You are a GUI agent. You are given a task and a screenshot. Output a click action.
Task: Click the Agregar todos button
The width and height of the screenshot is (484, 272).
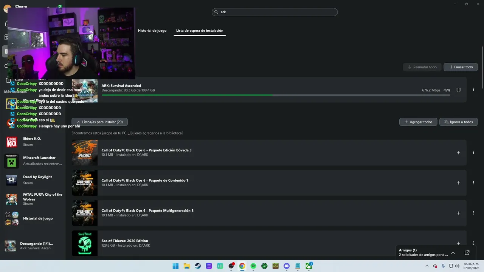[418, 122]
